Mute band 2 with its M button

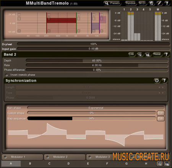pos(49,15)
